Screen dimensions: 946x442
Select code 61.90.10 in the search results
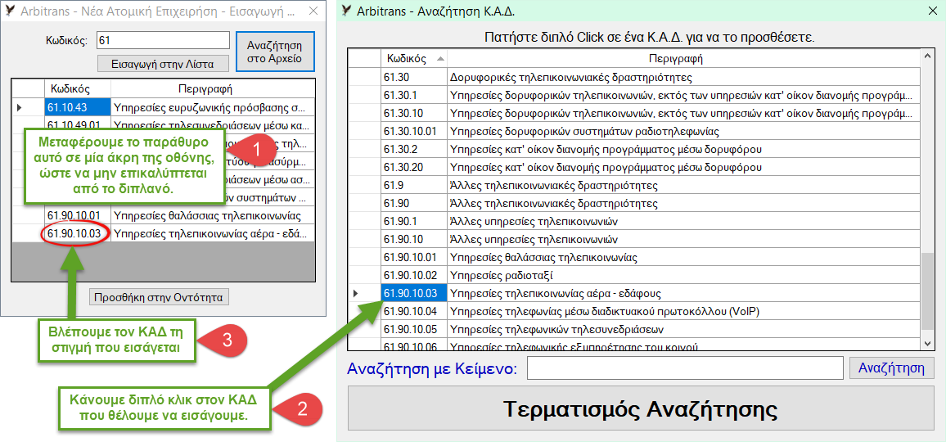pyautogui.click(x=414, y=239)
